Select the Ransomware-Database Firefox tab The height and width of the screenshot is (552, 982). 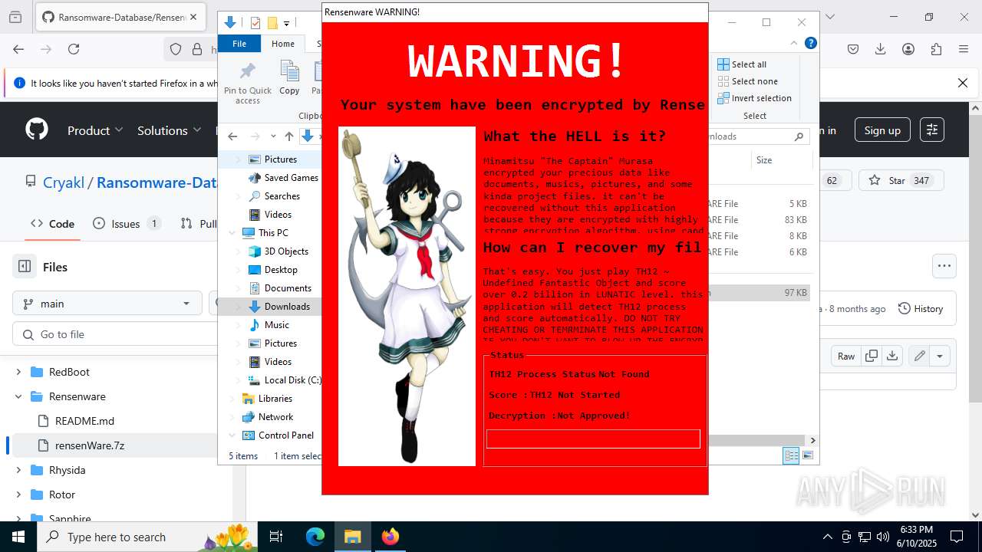[x=120, y=17]
